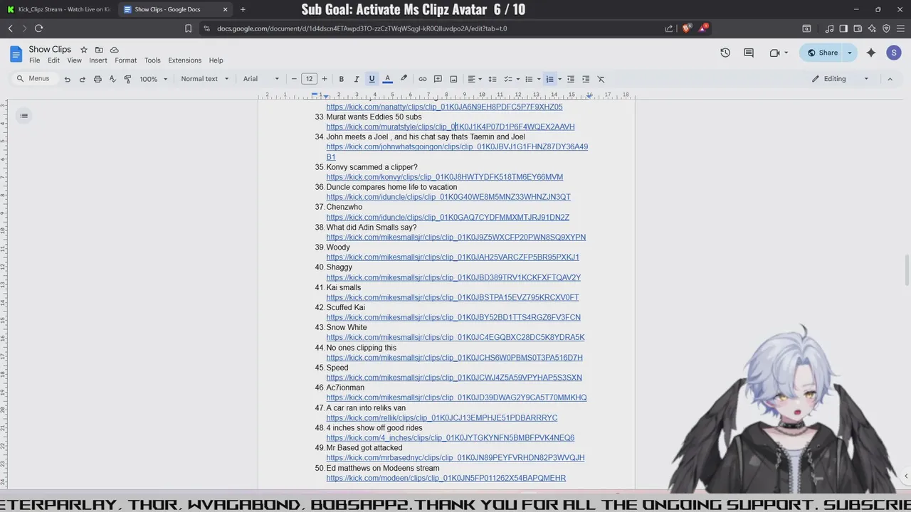
Task: Open Editing mode dropdown
Action: [x=841, y=79]
